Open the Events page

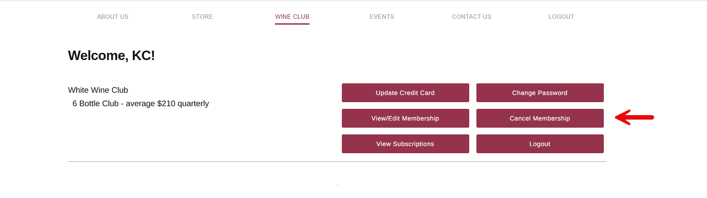point(382,17)
